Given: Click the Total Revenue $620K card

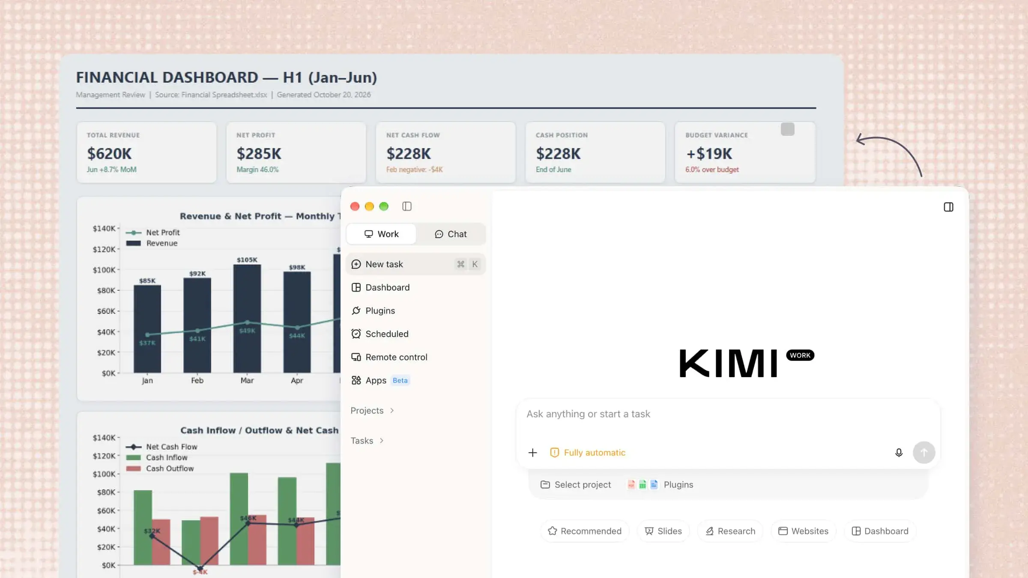Looking at the screenshot, I should click(x=146, y=152).
